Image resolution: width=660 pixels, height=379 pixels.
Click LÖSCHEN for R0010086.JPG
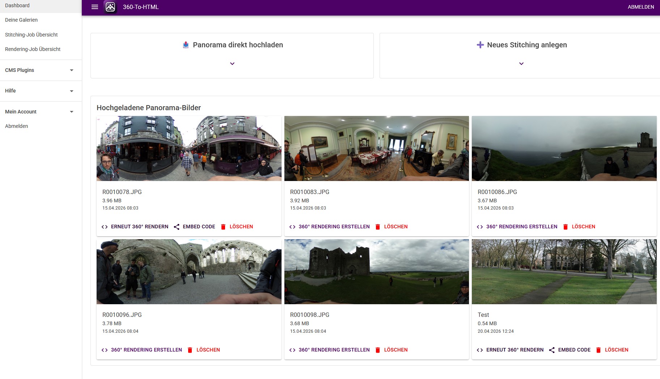point(584,227)
